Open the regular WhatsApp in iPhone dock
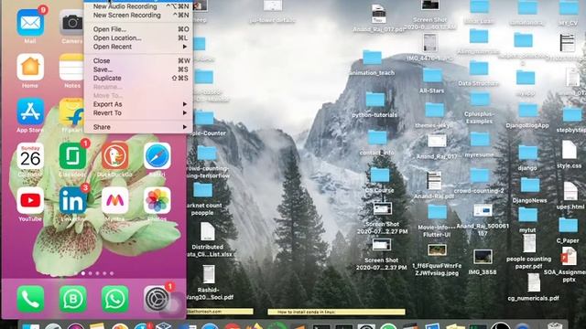 tap(114, 299)
